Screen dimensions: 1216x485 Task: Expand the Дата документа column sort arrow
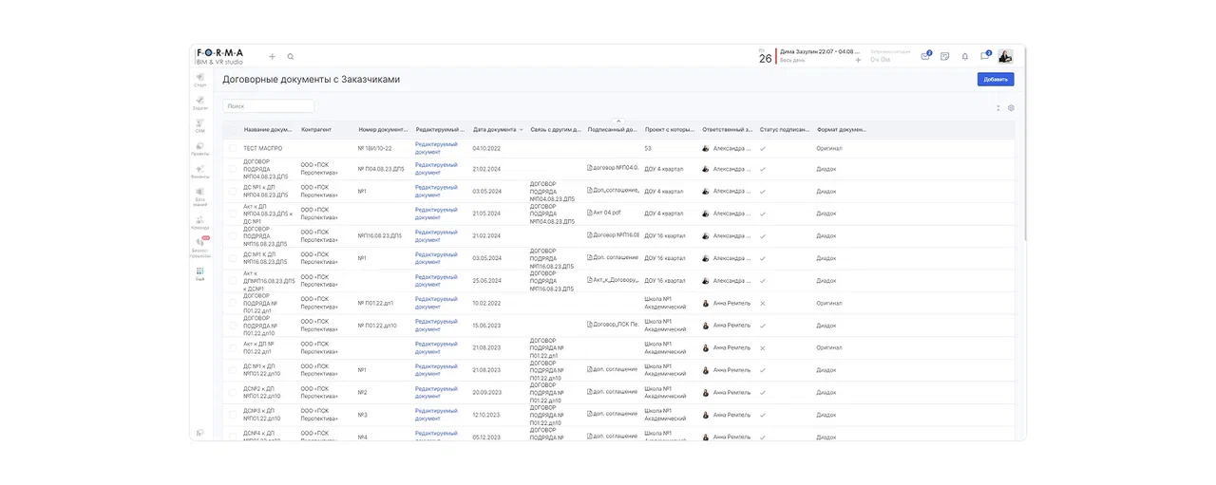tap(521, 130)
